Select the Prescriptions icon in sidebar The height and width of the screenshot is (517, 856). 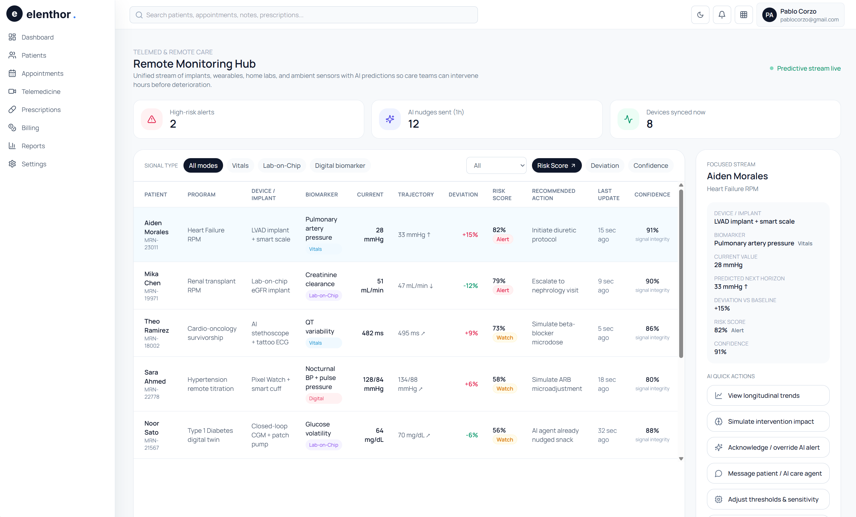12,109
